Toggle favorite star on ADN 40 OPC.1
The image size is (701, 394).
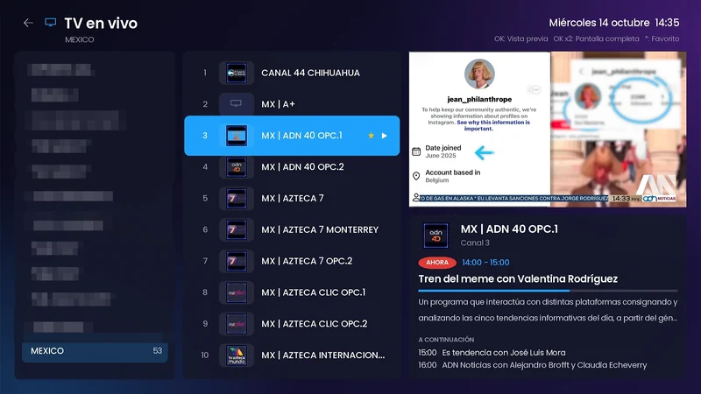tap(371, 136)
